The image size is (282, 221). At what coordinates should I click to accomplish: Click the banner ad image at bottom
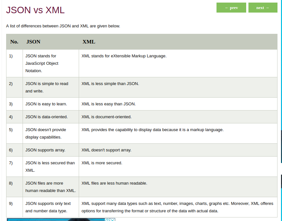pyautogui.click(x=55, y=220)
